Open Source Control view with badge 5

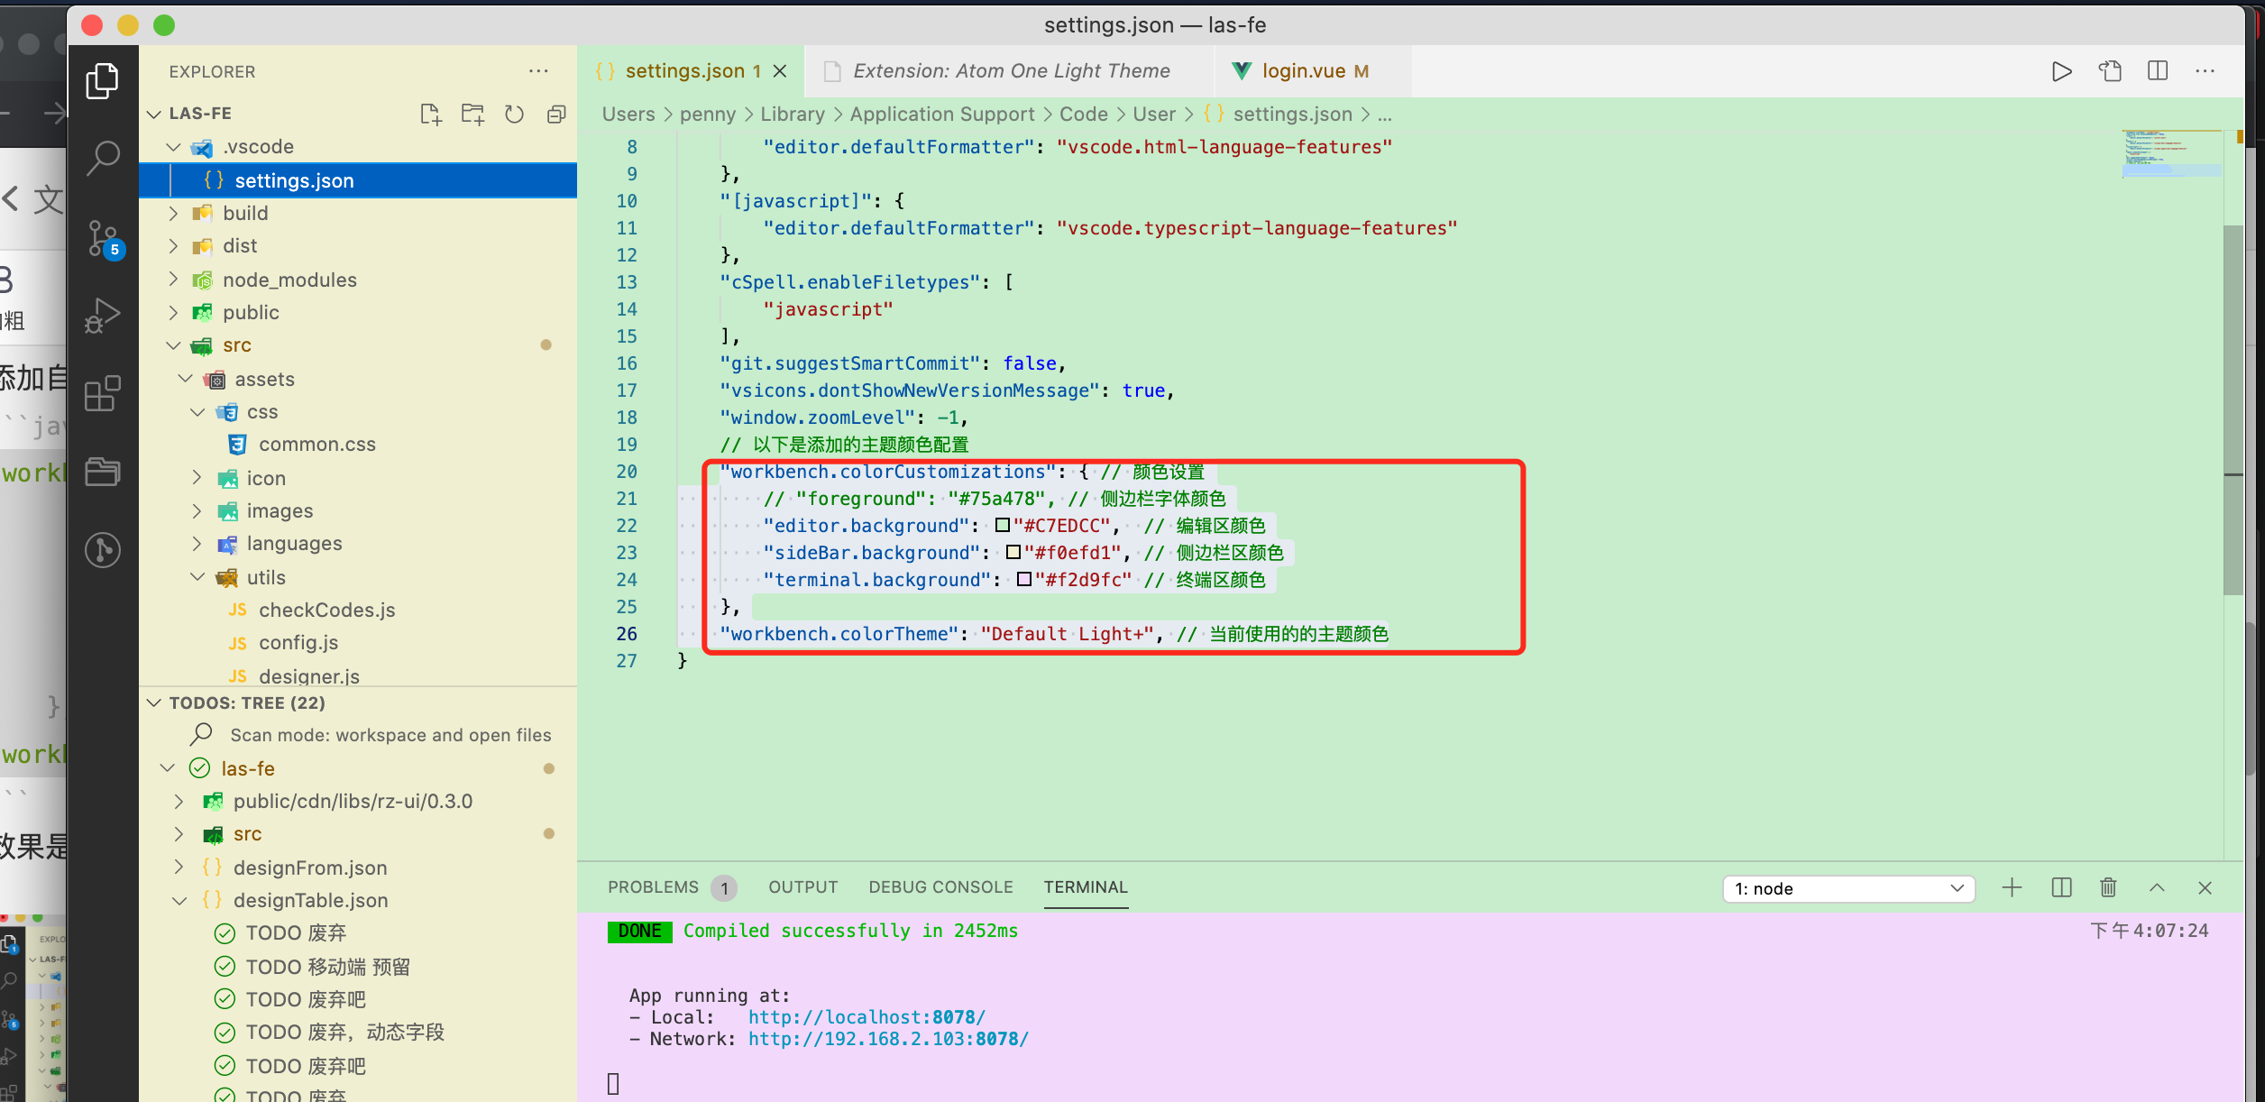[x=103, y=237]
